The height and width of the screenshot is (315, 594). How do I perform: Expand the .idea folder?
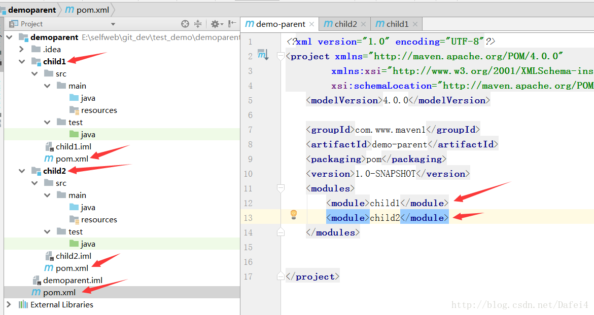(22, 49)
